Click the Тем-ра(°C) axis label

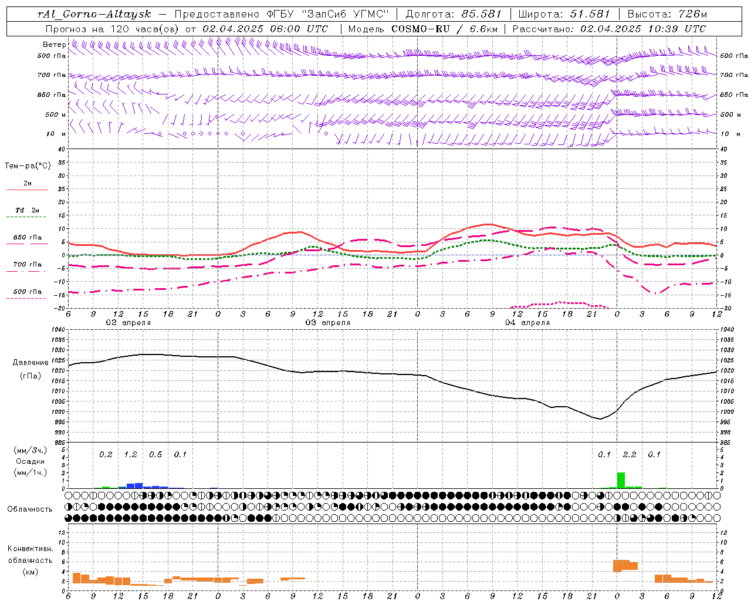click(28, 166)
